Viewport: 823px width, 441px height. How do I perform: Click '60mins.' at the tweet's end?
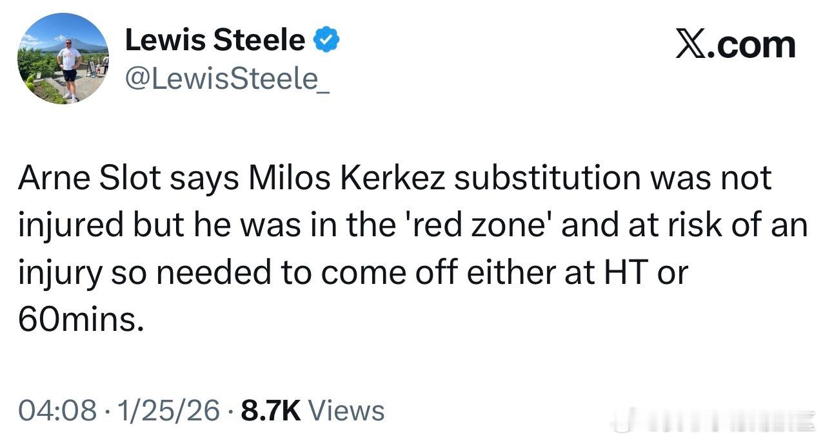pyautogui.click(x=80, y=320)
